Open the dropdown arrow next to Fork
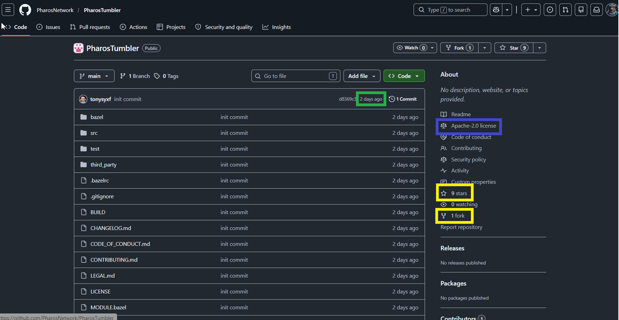The height and width of the screenshot is (320, 619). [485, 48]
